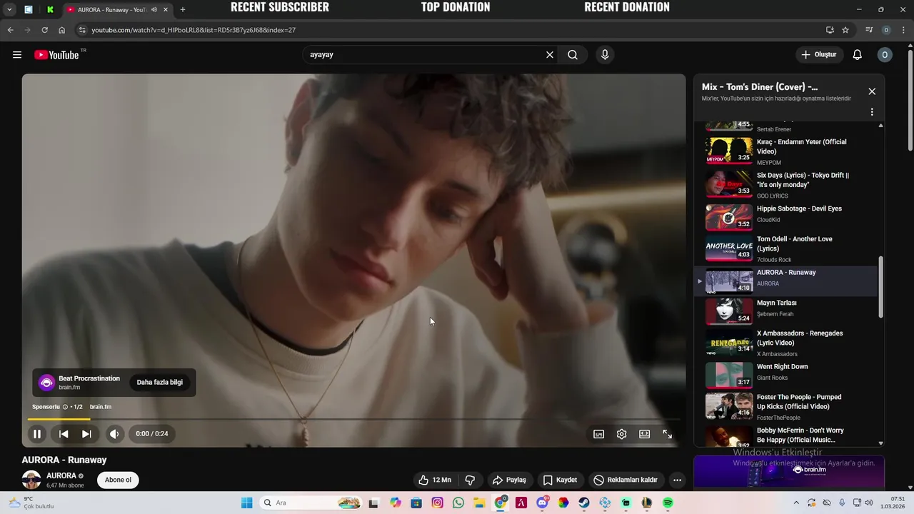Focus the YouTube search input field
The height and width of the screenshot is (514, 914).
point(425,55)
